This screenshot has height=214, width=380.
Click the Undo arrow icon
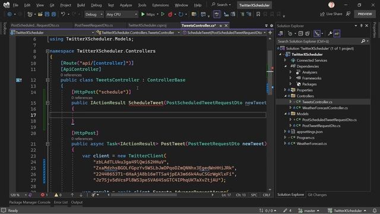63,14
